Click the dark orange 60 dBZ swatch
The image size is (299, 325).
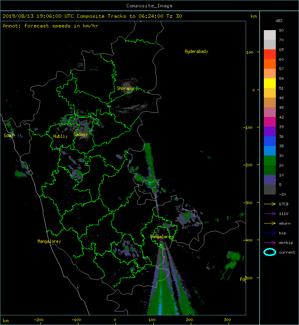270,64
